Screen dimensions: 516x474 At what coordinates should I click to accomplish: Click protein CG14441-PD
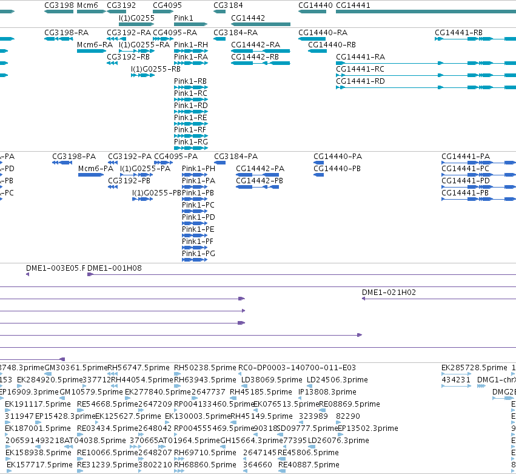click(466, 180)
